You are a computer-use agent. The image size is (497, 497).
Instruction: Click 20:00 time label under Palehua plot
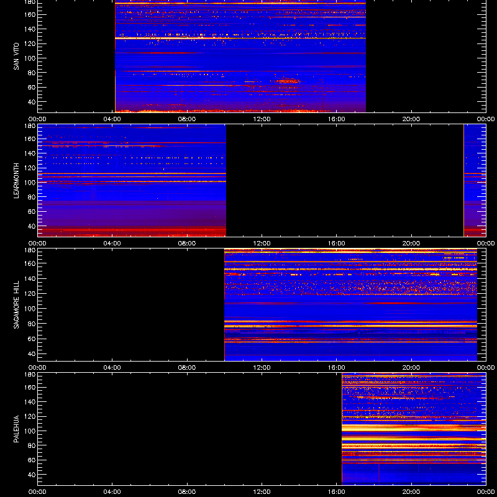point(411,492)
